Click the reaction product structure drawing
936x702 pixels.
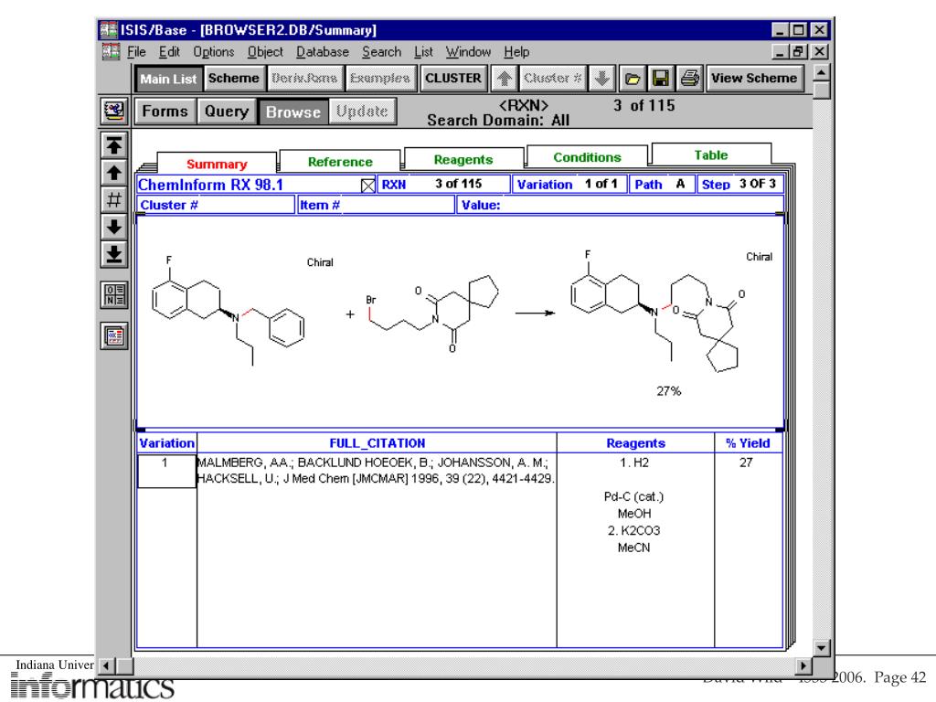(x=658, y=311)
